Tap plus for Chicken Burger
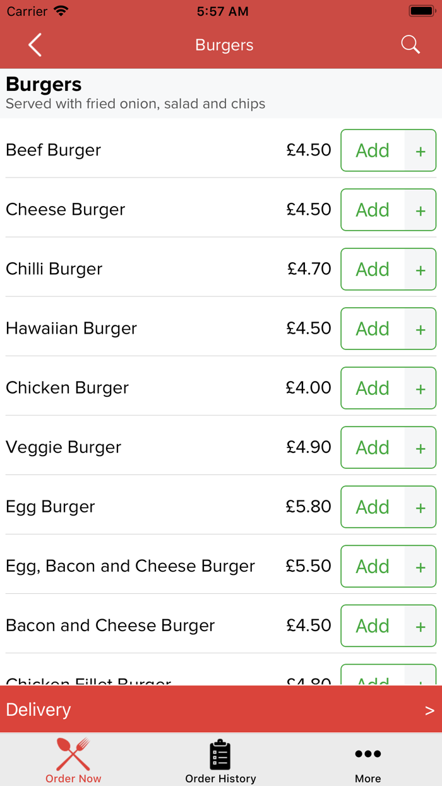Screen dimensions: 442x786 pyautogui.click(x=421, y=389)
